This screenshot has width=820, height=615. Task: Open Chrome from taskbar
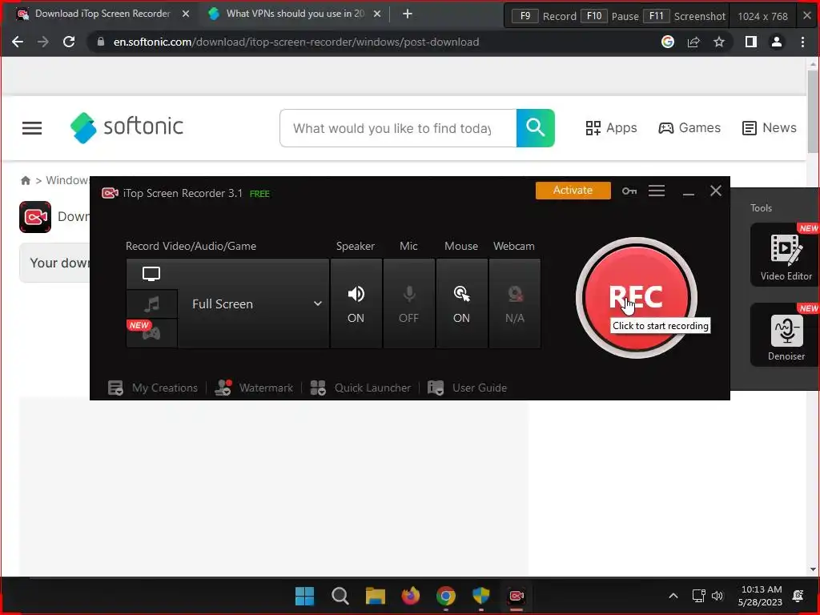(445, 596)
